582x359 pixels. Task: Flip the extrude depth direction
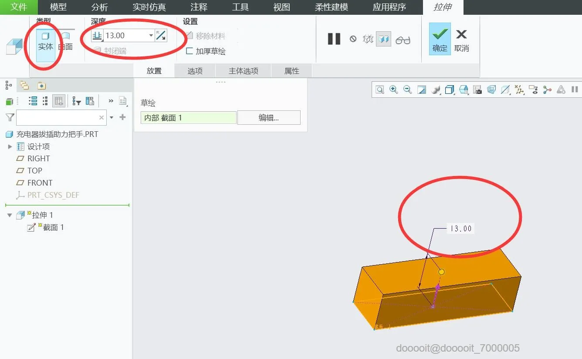point(161,36)
